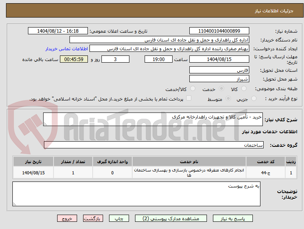304x229 pixels.
Task: Click the row number cell 1
Action: 291,173
